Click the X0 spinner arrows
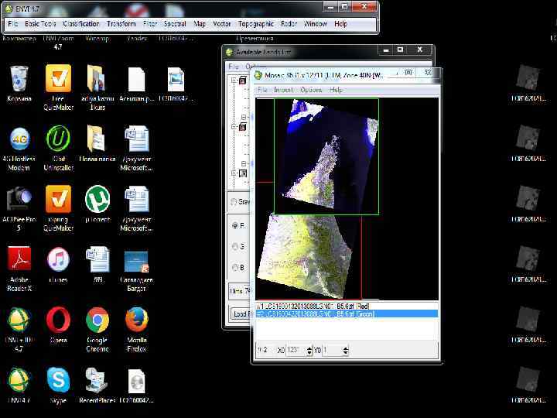 pos(309,351)
